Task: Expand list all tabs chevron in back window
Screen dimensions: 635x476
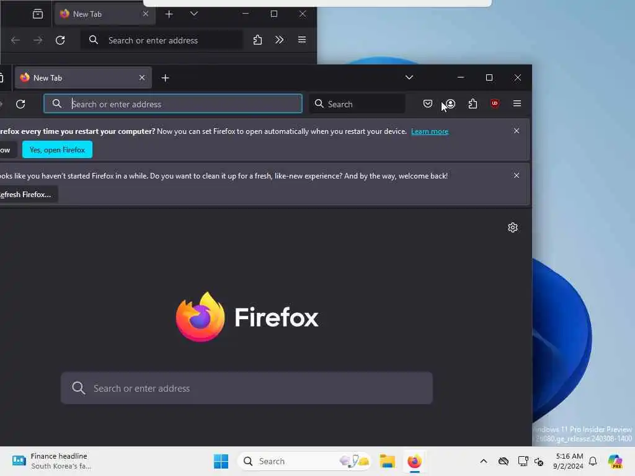Action: (x=194, y=14)
